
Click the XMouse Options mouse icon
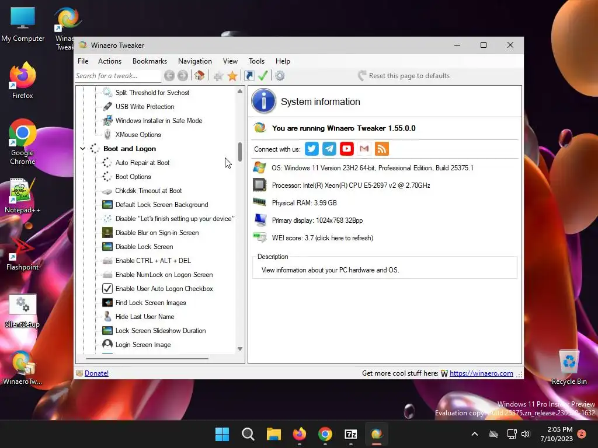click(107, 135)
